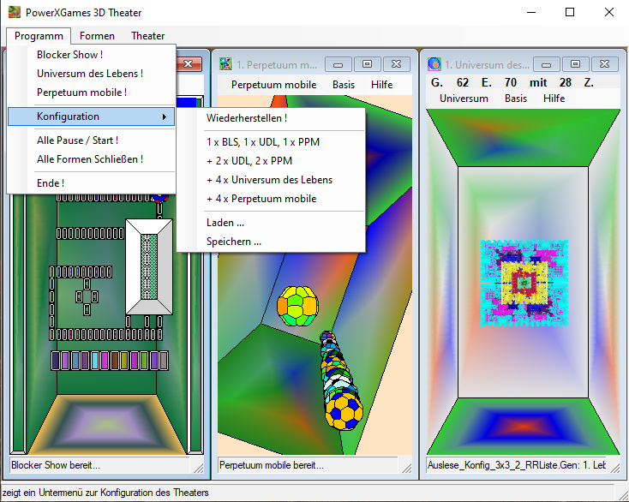Open Hilfe menu in Universum window
This screenshot has width=629, height=502.
click(554, 99)
